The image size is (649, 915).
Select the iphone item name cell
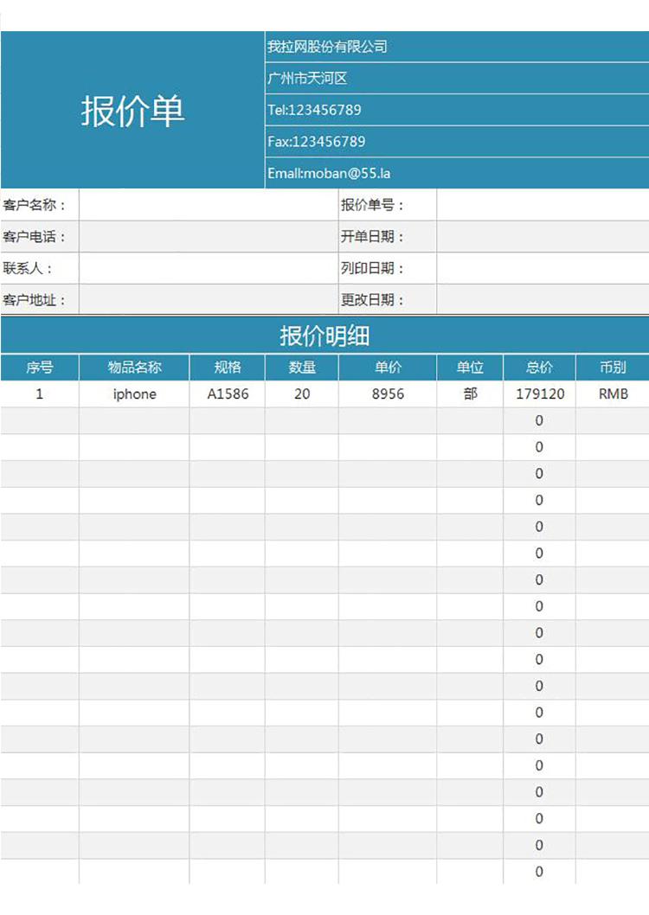(x=134, y=394)
